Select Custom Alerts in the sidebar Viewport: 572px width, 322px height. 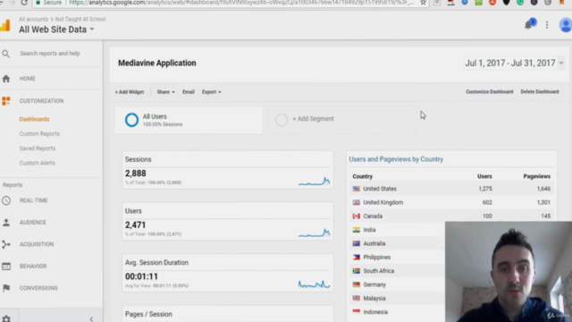tap(38, 163)
